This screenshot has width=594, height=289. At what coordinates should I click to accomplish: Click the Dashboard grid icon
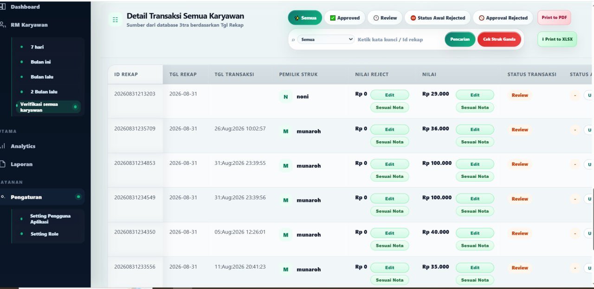pos(2,7)
